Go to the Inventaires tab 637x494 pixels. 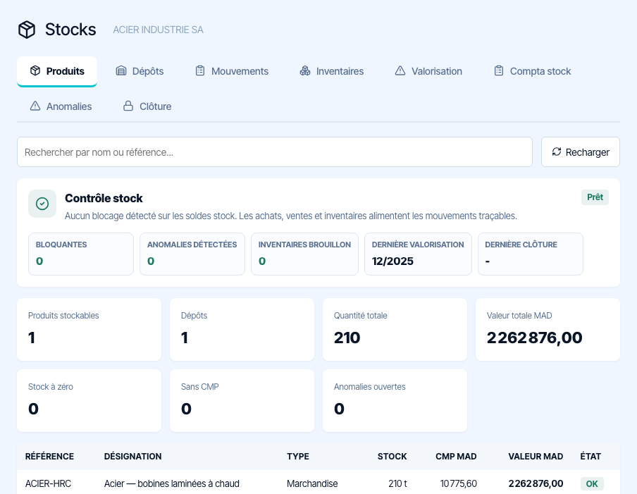pos(332,71)
